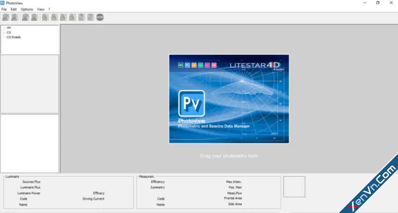Click the 'Drag your photometry here' text

pos(229,156)
